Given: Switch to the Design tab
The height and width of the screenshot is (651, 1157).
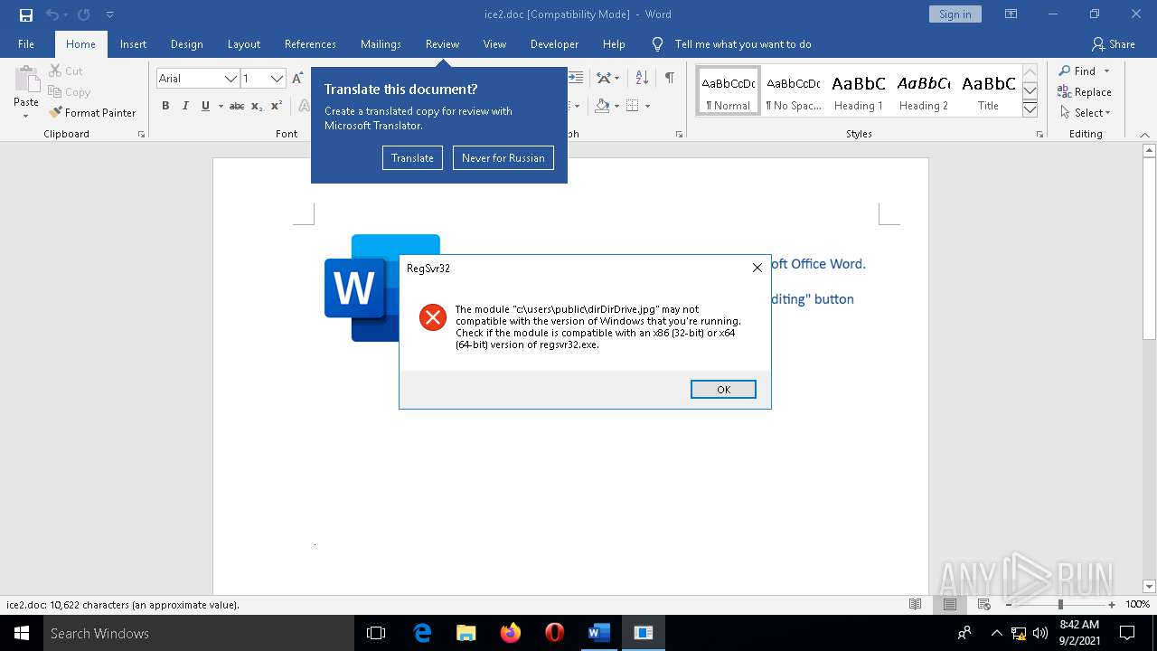Looking at the screenshot, I should coord(187,44).
